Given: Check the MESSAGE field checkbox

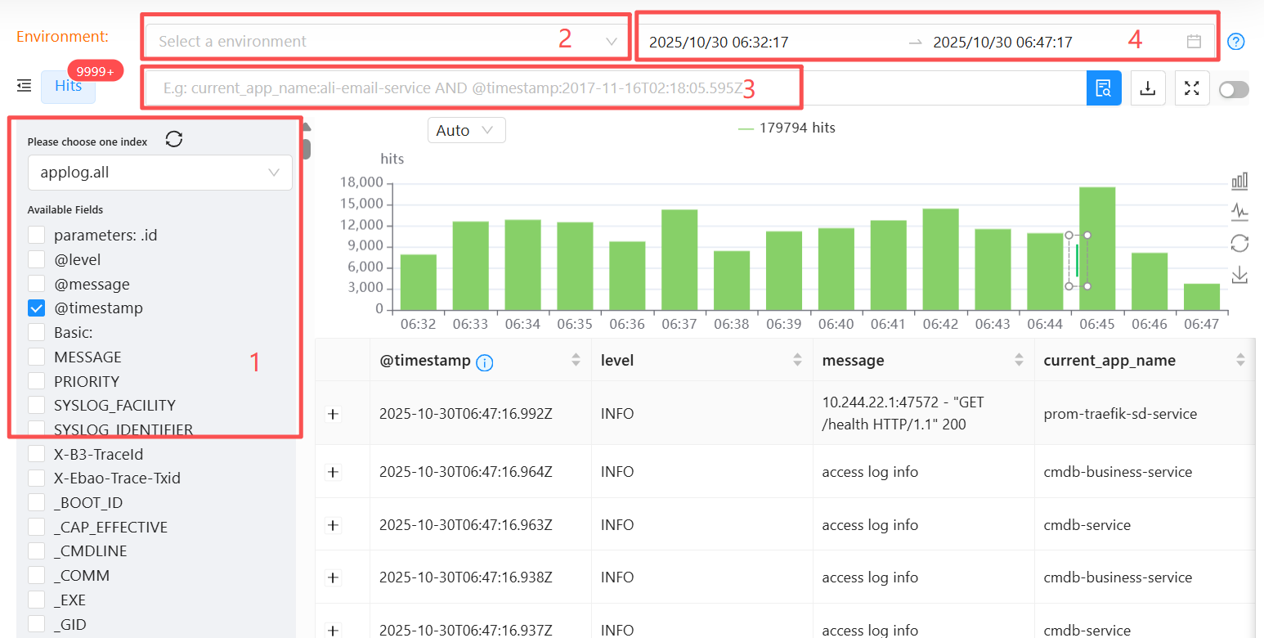Looking at the screenshot, I should point(36,357).
